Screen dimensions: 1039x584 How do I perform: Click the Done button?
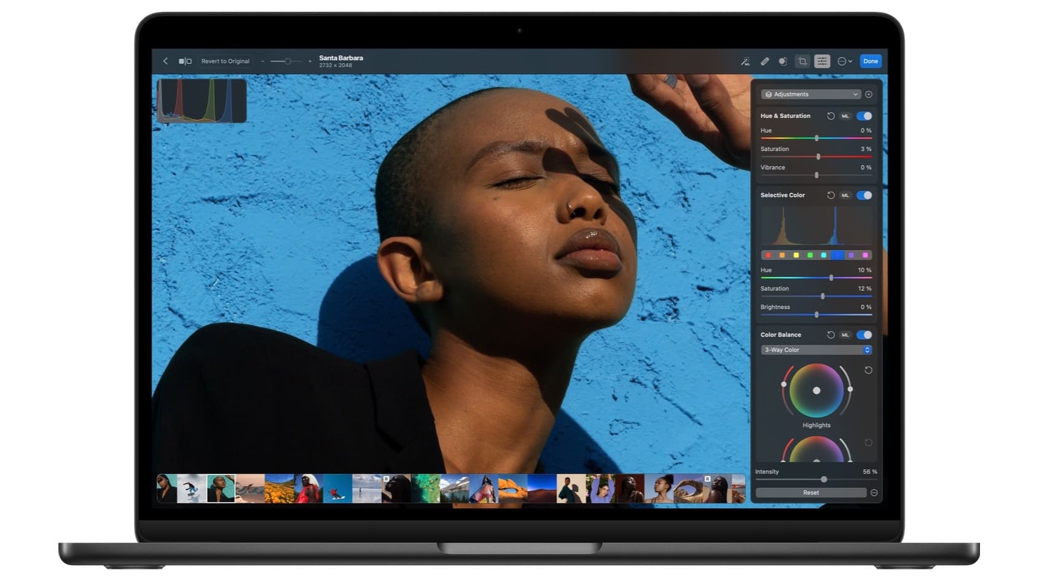click(x=870, y=61)
